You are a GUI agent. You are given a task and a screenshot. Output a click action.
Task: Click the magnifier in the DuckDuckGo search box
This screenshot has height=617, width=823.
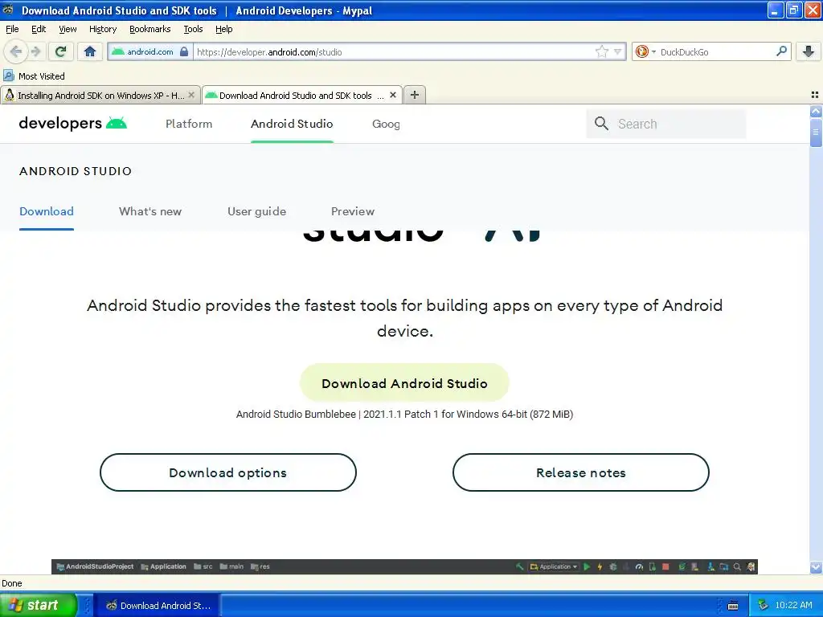tap(781, 51)
